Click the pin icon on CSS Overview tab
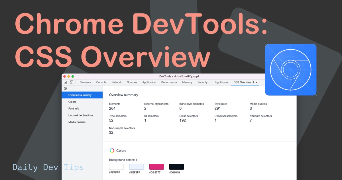This screenshot has width=342, height=180. [253, 82]
